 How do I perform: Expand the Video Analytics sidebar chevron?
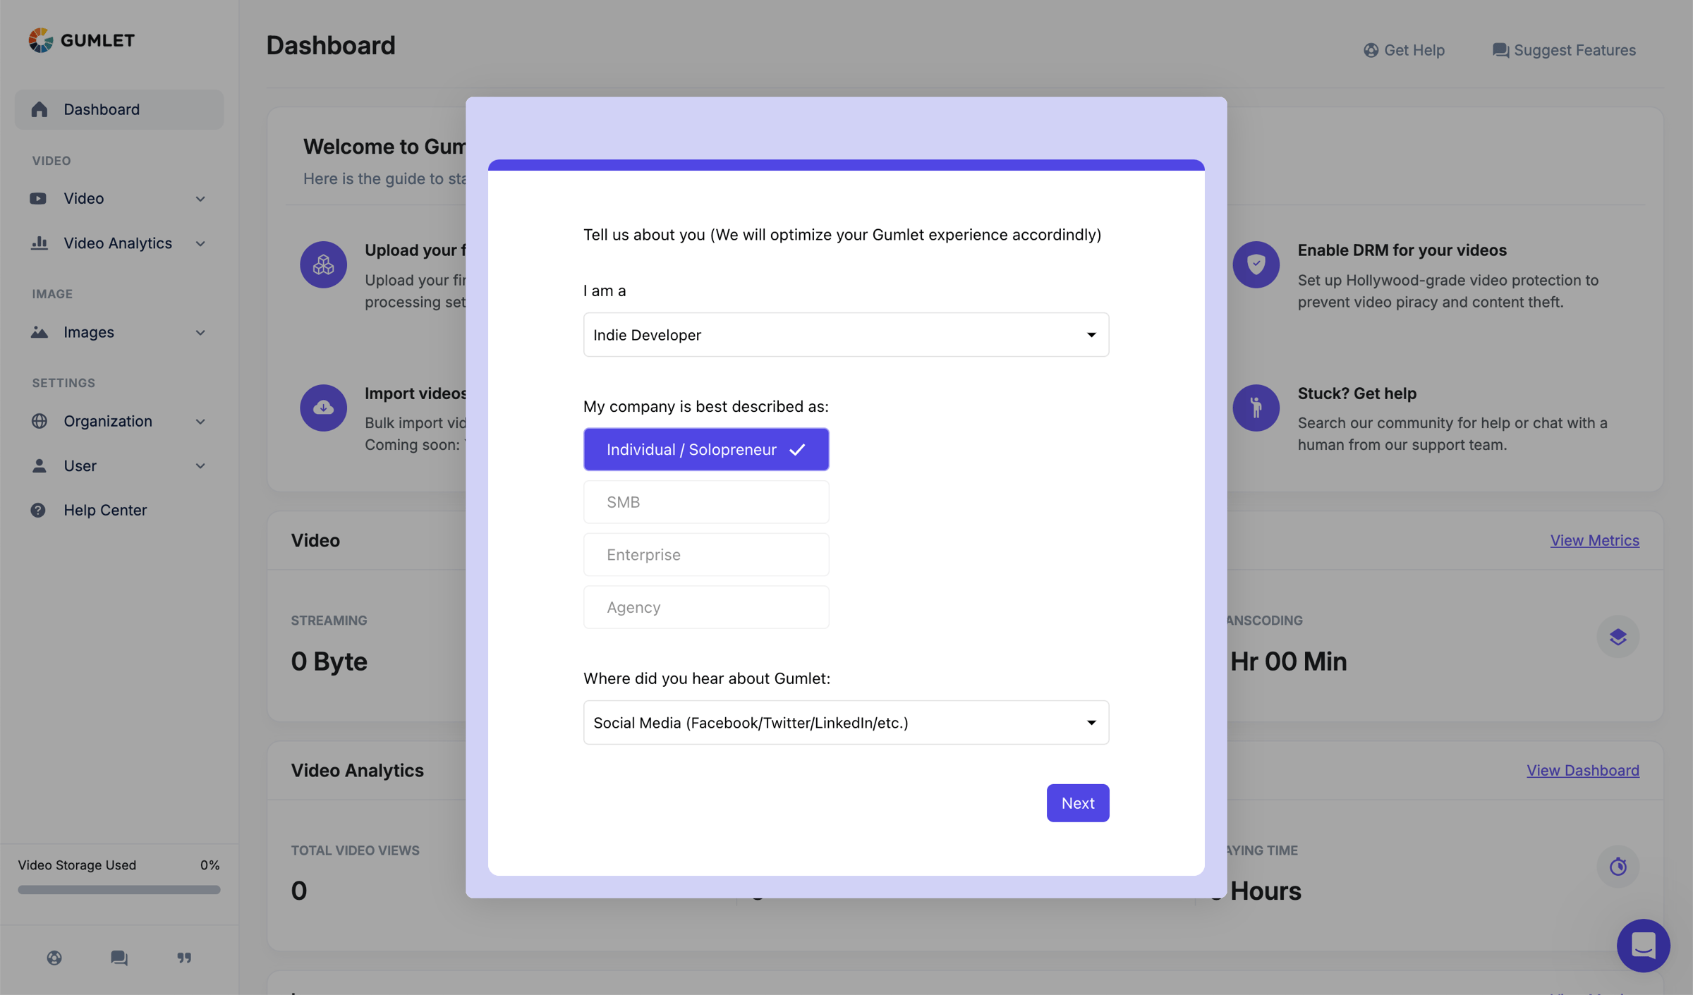tap(200, 243)
